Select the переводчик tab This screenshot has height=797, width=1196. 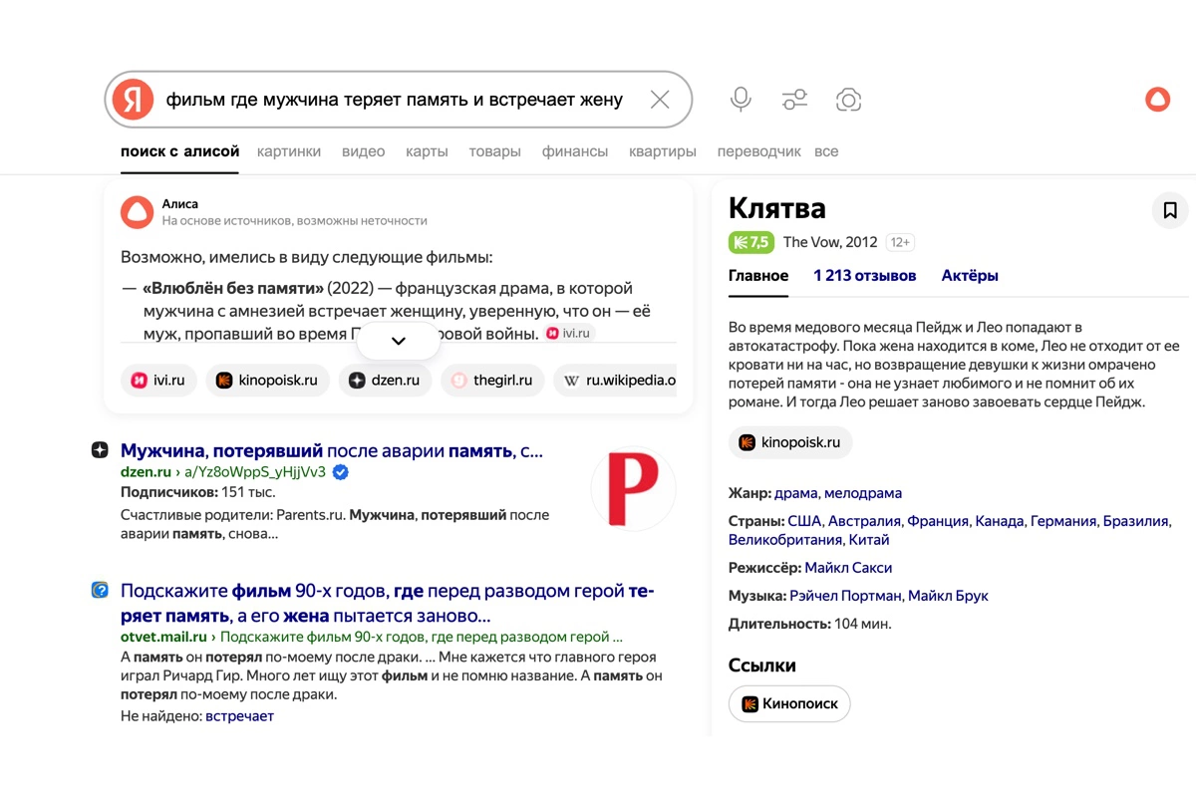[759, 151]
